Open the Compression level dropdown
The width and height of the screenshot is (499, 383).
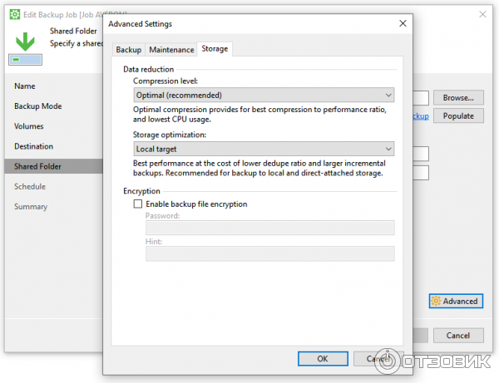pyautogui.click(x=264, y=95)
